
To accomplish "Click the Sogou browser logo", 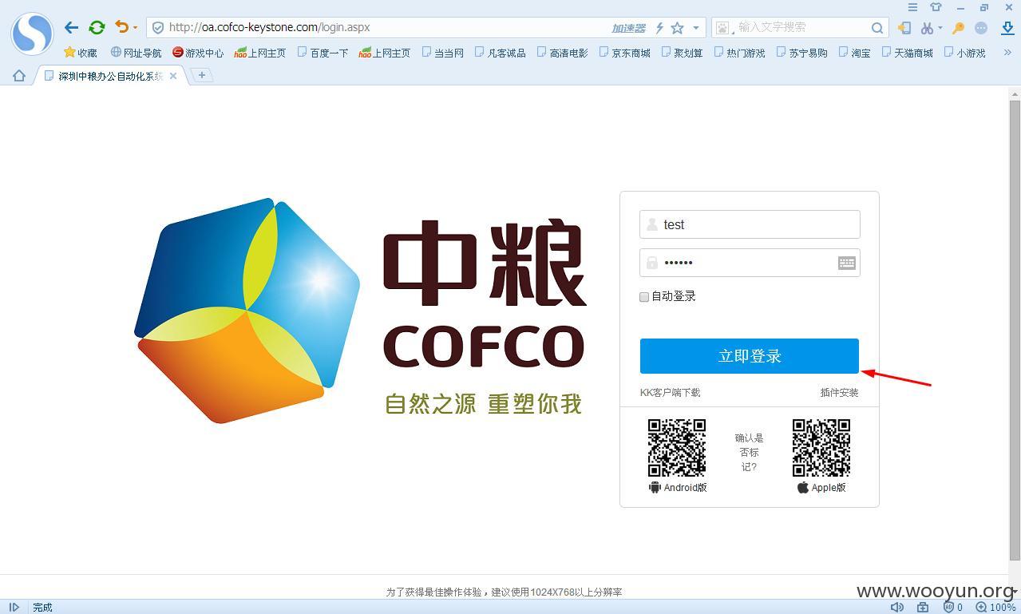I will coord(32,34).
